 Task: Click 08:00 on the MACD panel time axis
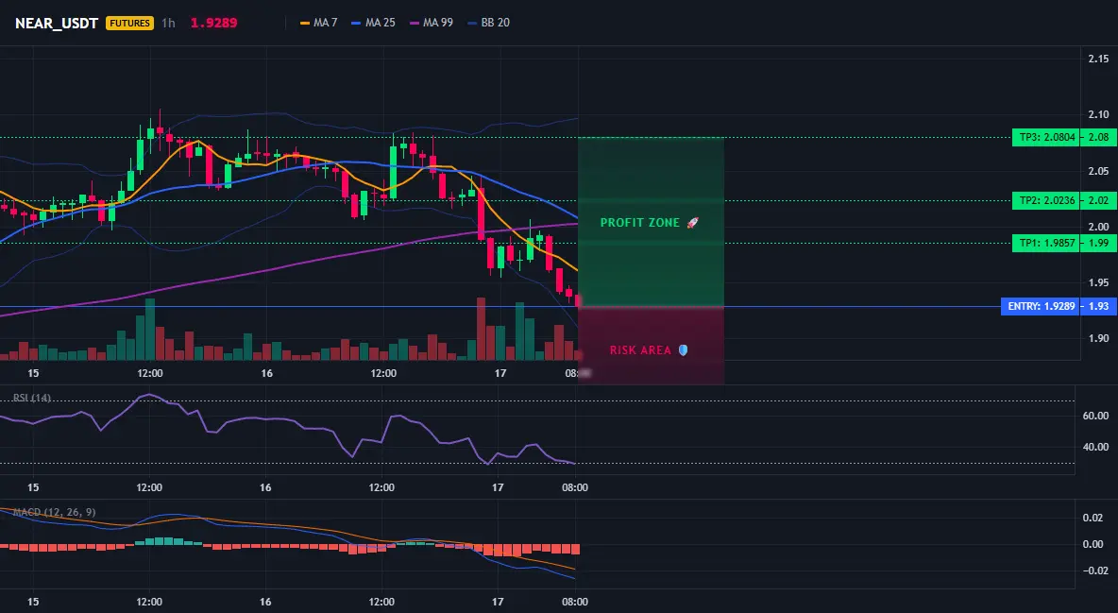(x=575, y=602)
